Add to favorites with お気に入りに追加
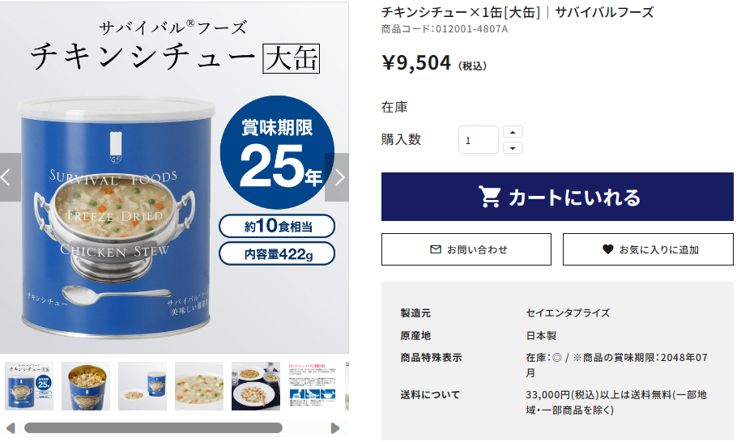Viewport: 741px width, 442px height. click(x=648, y=249)
